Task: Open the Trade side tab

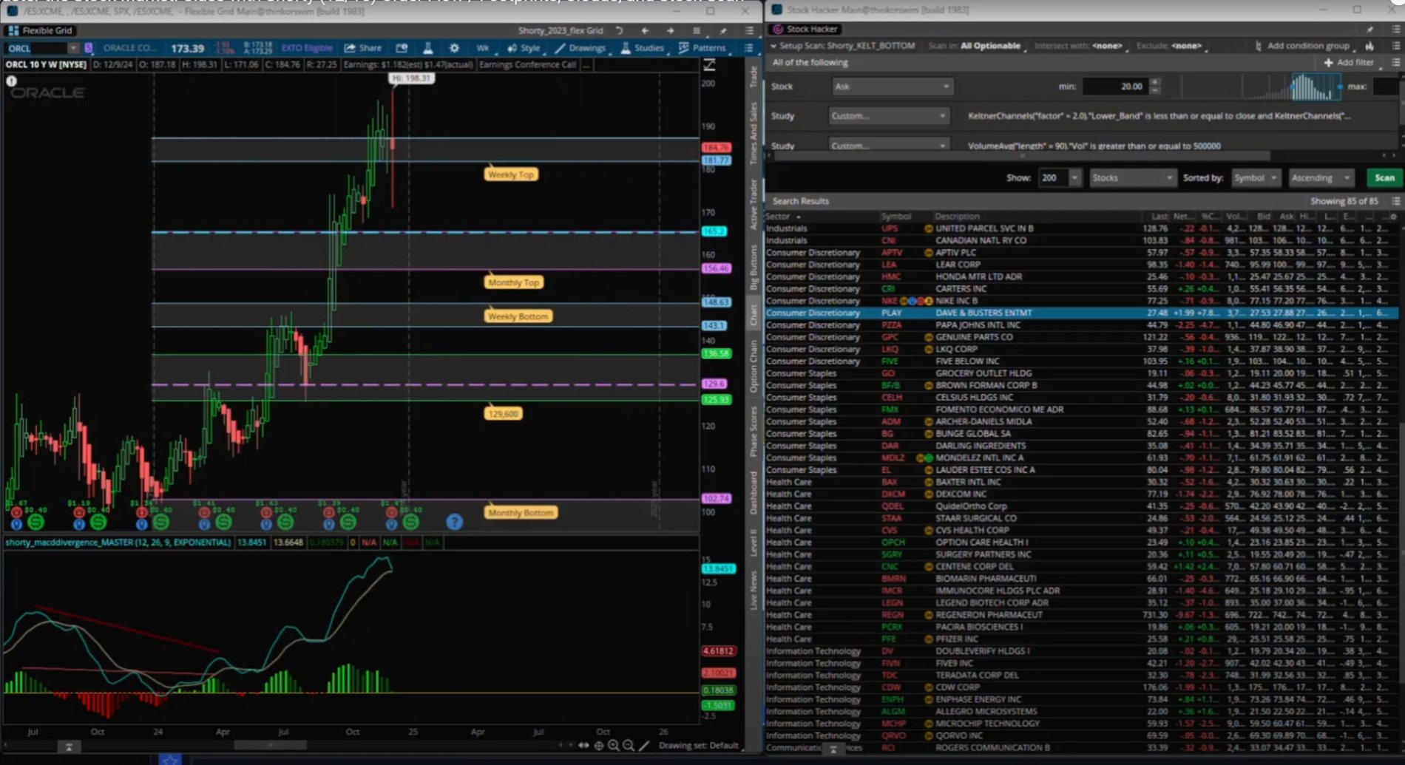Action: (754, 76)
